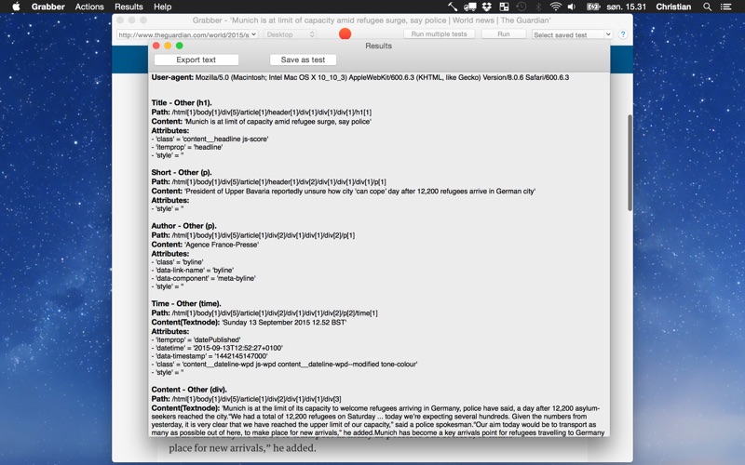
Task: Click the delivery truck menu bar icon
Action: [x=470, y=7]
